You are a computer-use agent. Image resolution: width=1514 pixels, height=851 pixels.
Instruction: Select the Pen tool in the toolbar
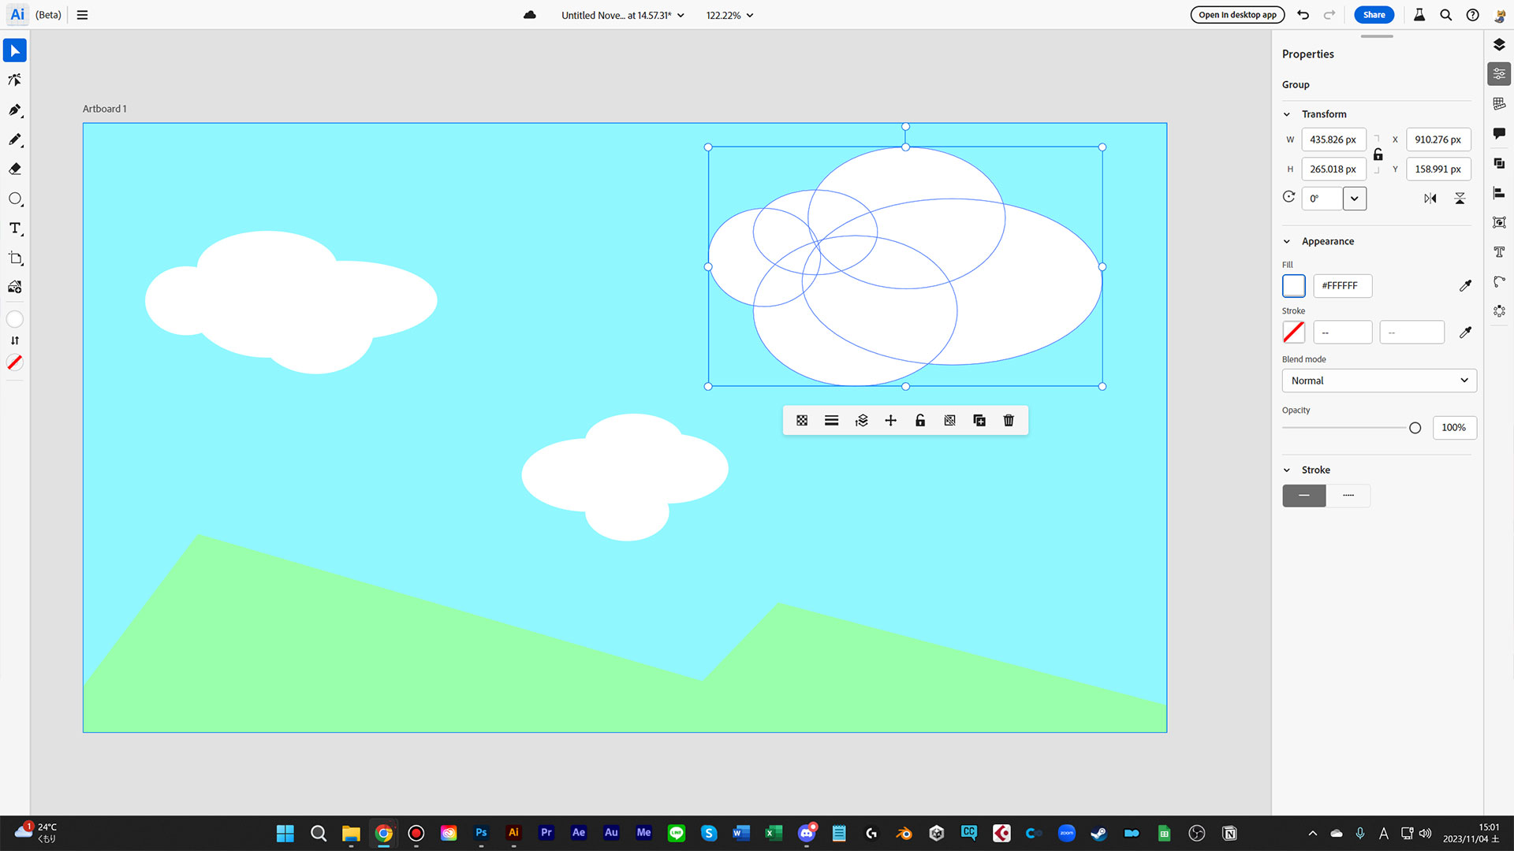(x=14, y=110)
